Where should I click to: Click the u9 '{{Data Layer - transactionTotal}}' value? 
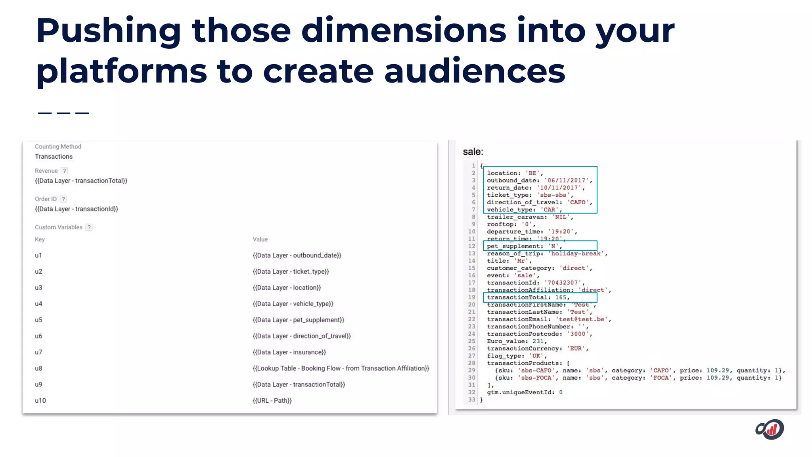coord(299,385)
